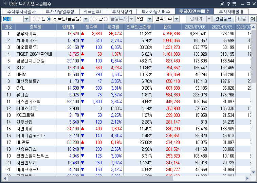Select the 기관 radio button
Image resolution: width=257 pixels, height=183 pixels.
(x=92, y=19)
